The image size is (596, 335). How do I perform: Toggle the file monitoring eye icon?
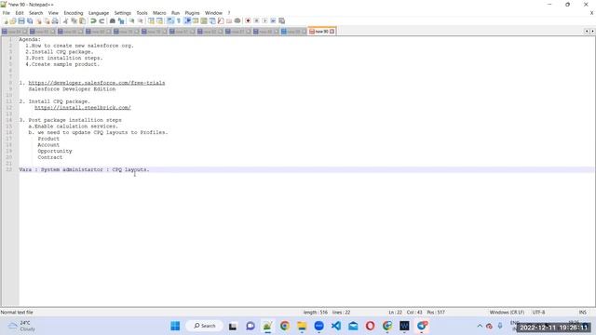tap(237, 20)
